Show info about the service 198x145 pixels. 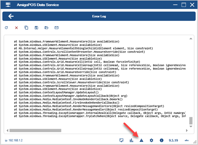[161, 140]
